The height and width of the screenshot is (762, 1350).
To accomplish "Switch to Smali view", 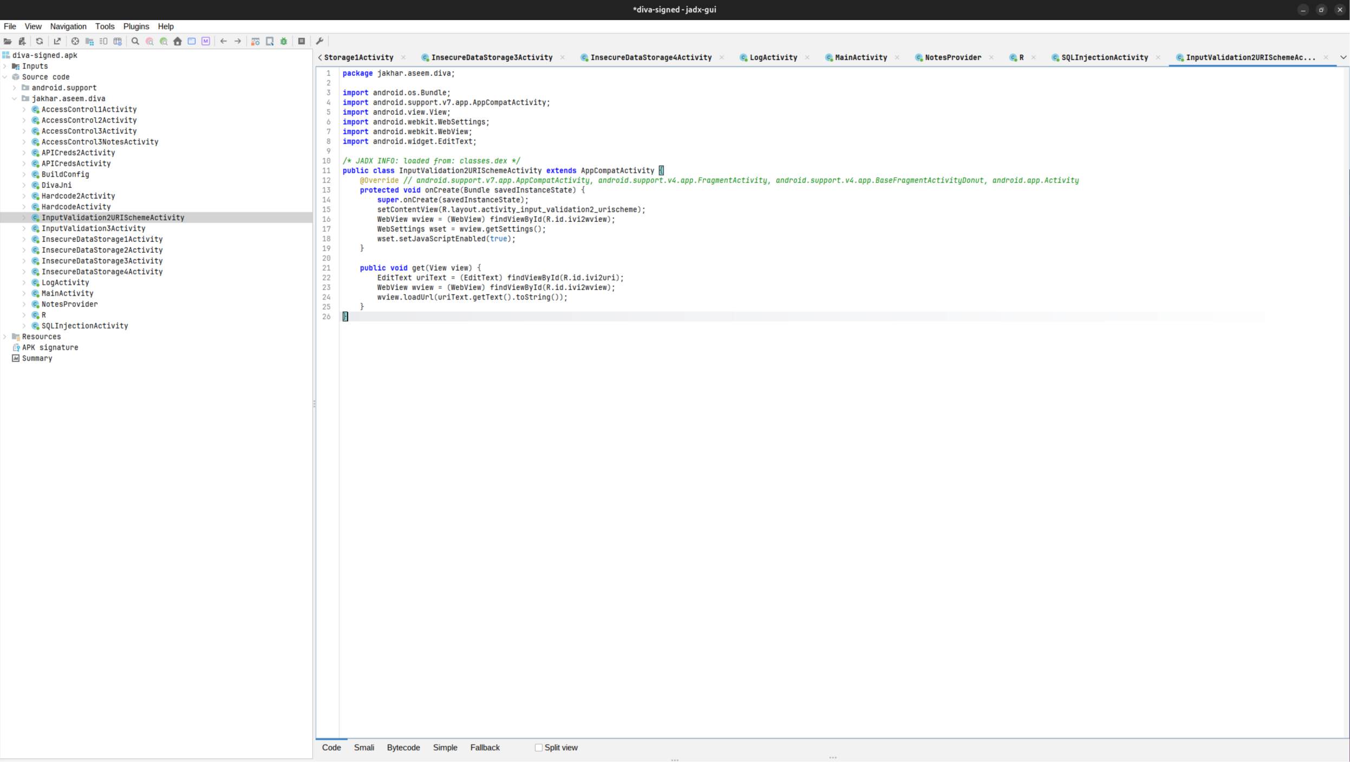I will point(364,747).
